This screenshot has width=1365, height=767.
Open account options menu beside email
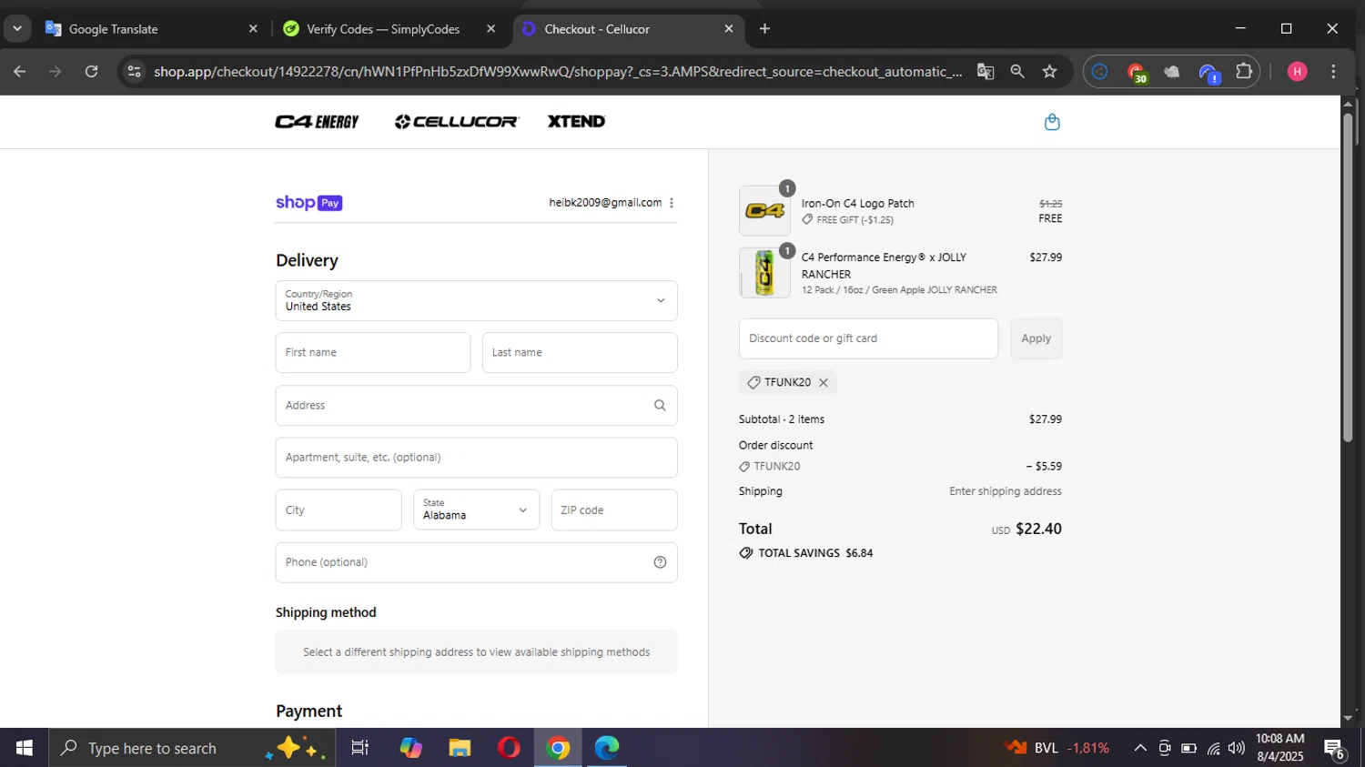click(x=672, y=203)
